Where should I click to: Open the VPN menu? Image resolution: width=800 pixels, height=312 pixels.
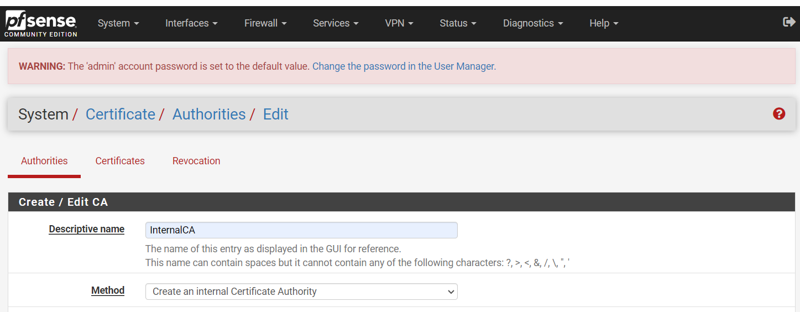(399, 23)
